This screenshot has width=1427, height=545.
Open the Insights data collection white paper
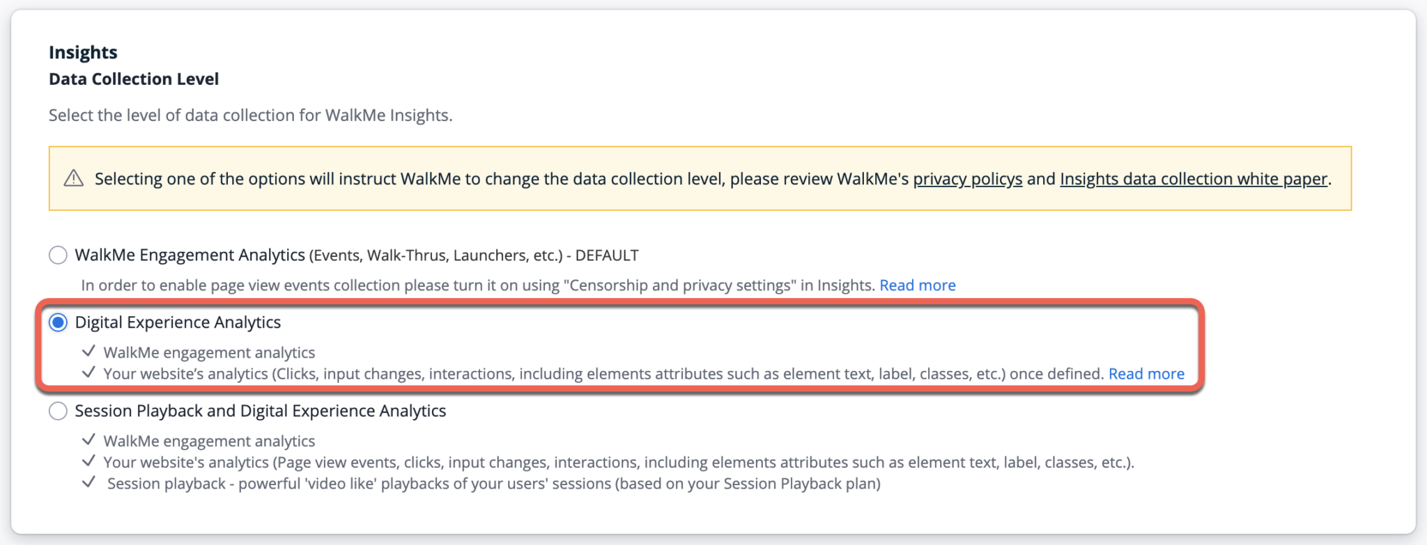1193,179
